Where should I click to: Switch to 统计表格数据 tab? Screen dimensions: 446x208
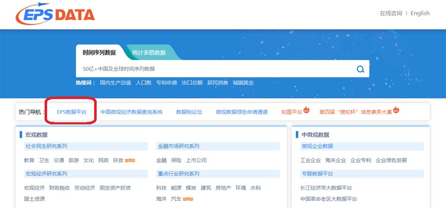click(x=149, y=52)
